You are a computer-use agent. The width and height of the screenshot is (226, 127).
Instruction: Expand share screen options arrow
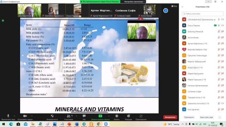click(x=109, y=116)
